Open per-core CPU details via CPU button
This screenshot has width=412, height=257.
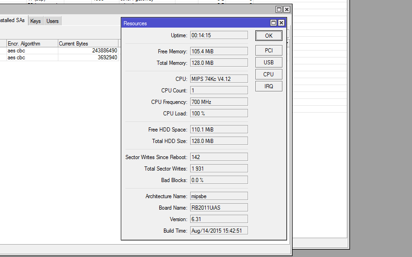(269, 74)
